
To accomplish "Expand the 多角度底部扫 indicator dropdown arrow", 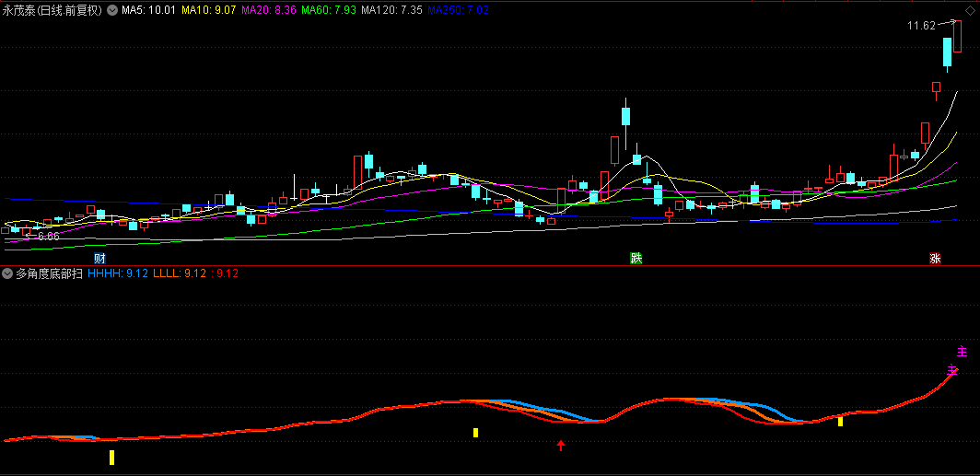I will click(7, 273).
